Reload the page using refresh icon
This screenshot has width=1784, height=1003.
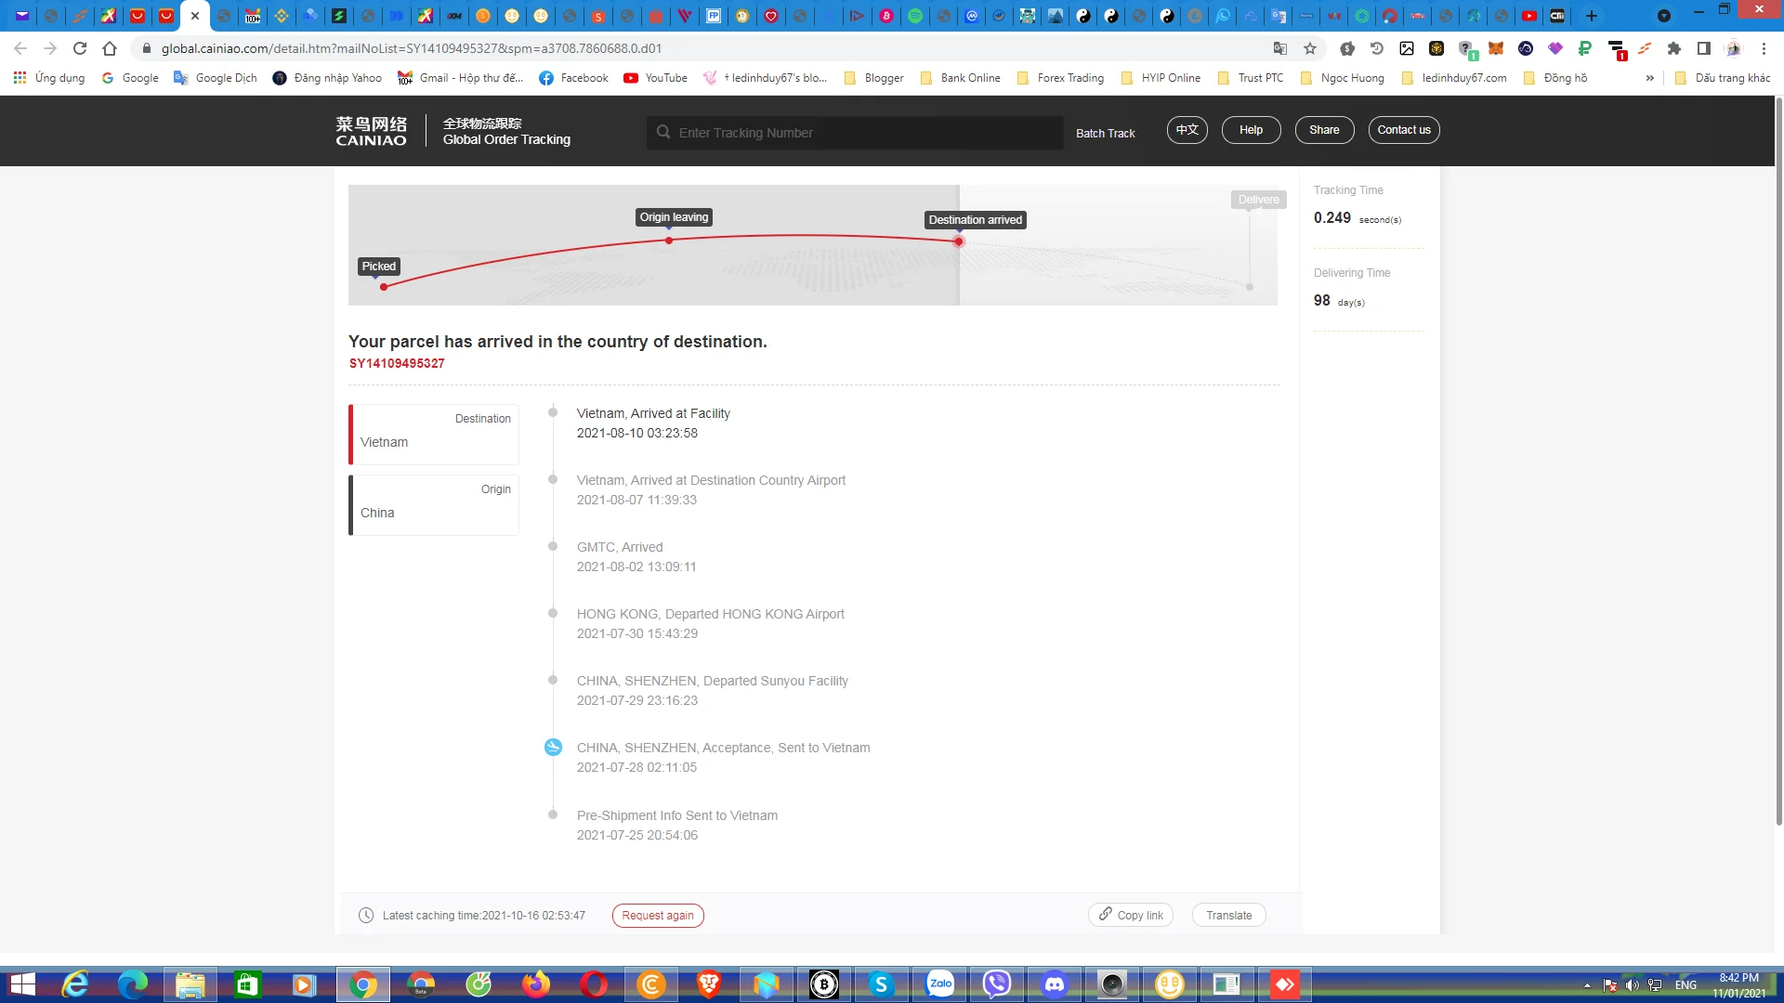click(80, 48)
